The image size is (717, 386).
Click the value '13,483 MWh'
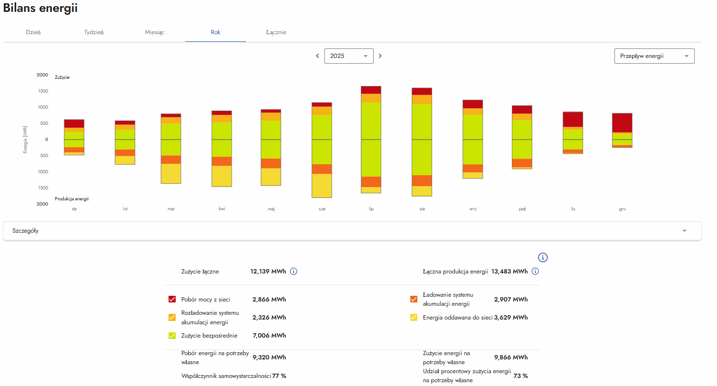tap(509, 272)
